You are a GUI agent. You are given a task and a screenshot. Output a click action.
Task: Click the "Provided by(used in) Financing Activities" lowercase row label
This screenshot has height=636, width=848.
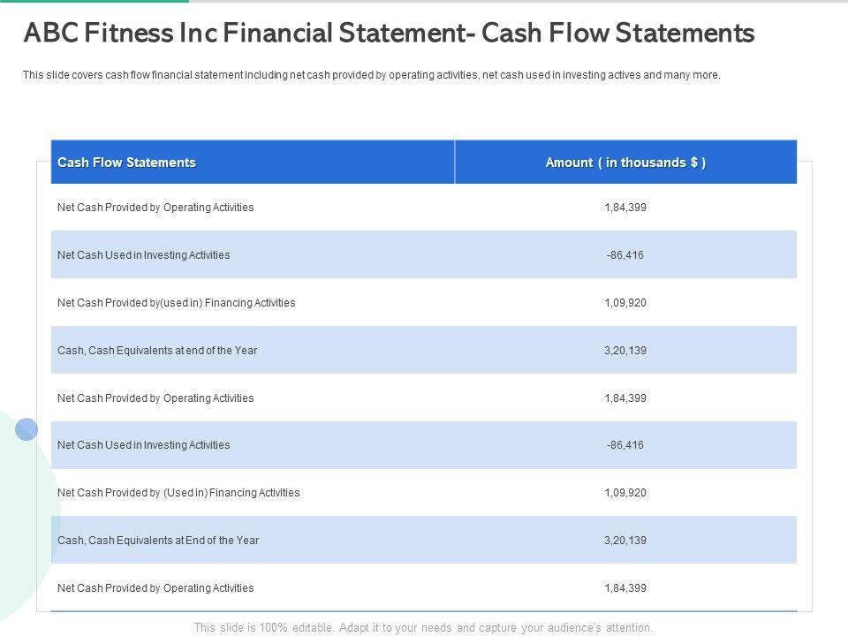(176, 303)
